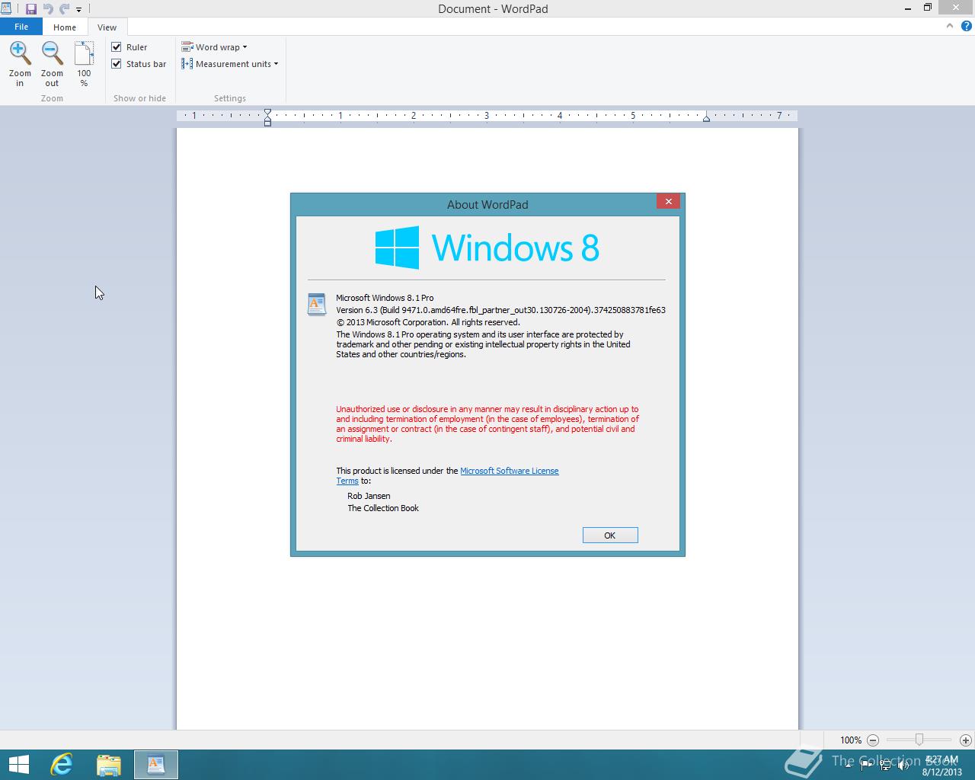Click the 100% zoom label in status bar

pyautogui.click(x=851, y=740)
